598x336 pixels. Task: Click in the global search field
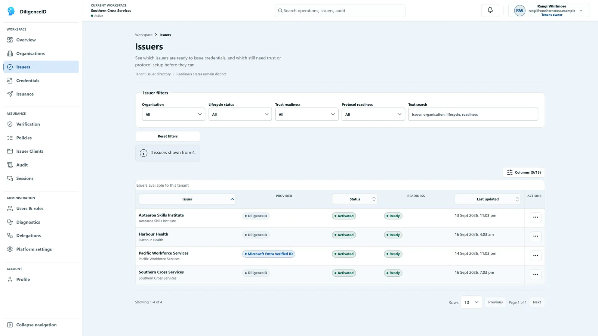pyautogui.click(x=340, y=10)
